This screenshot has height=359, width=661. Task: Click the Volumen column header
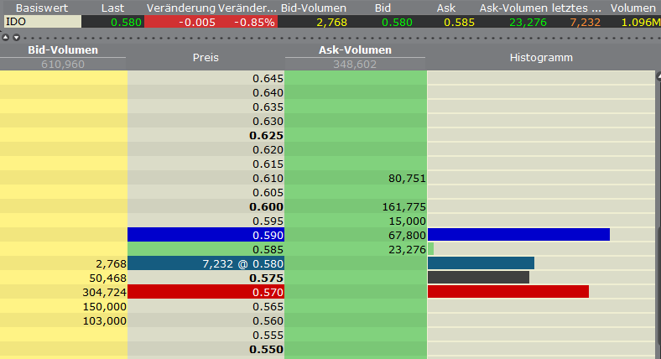point(633,8)
